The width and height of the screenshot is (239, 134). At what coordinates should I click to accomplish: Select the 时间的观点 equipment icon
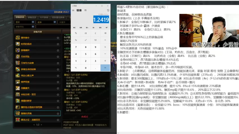[x=18, y=44]
